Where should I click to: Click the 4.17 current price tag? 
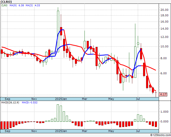point(163,94)
